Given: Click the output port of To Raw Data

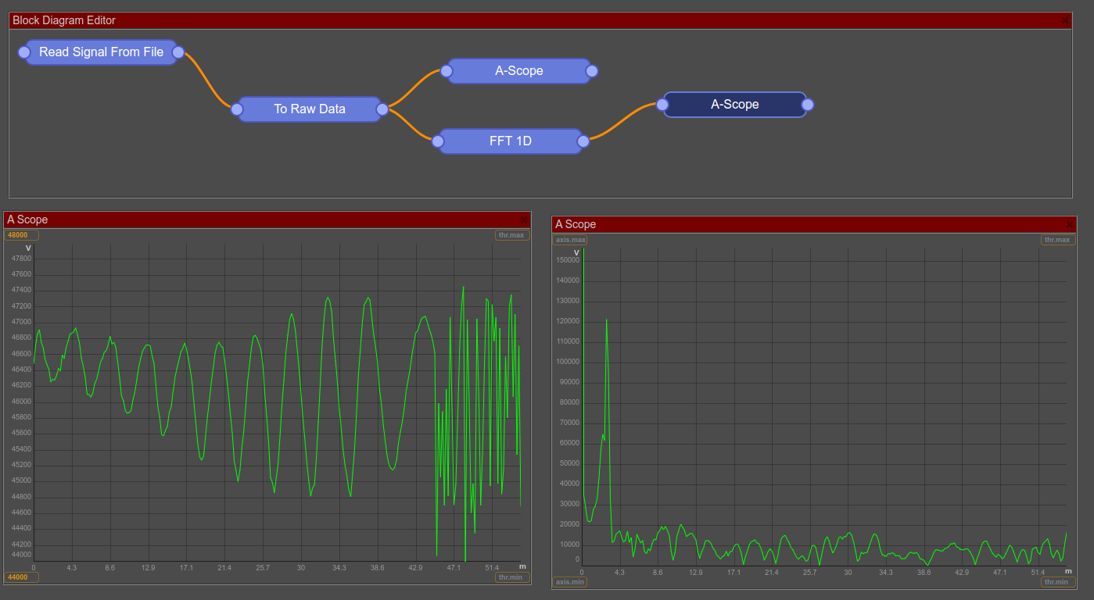Looking at the screenshot, I should click(x=382, y=109).
